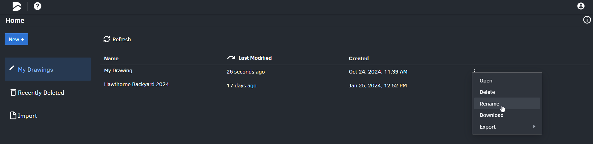The width and height of the screenshot is (593, 144).
Task: Choose Rename from the context menu
Action: pos(489,104)
